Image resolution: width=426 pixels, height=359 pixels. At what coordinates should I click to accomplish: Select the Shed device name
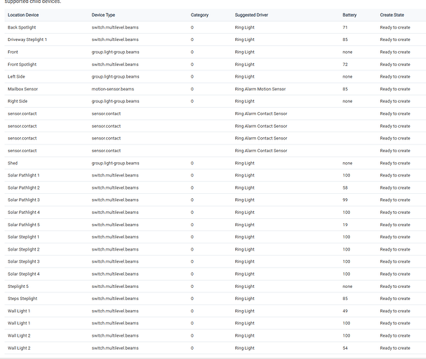(12, 163)
